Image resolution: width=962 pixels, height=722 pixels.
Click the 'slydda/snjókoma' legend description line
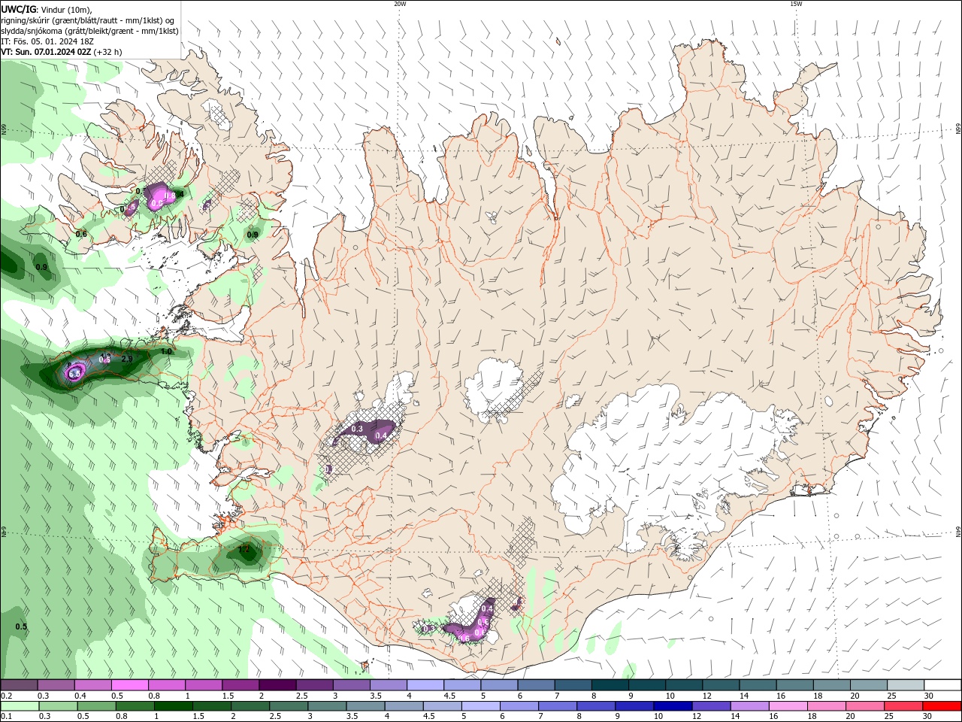pyautogui.click(x=89, y=31)
